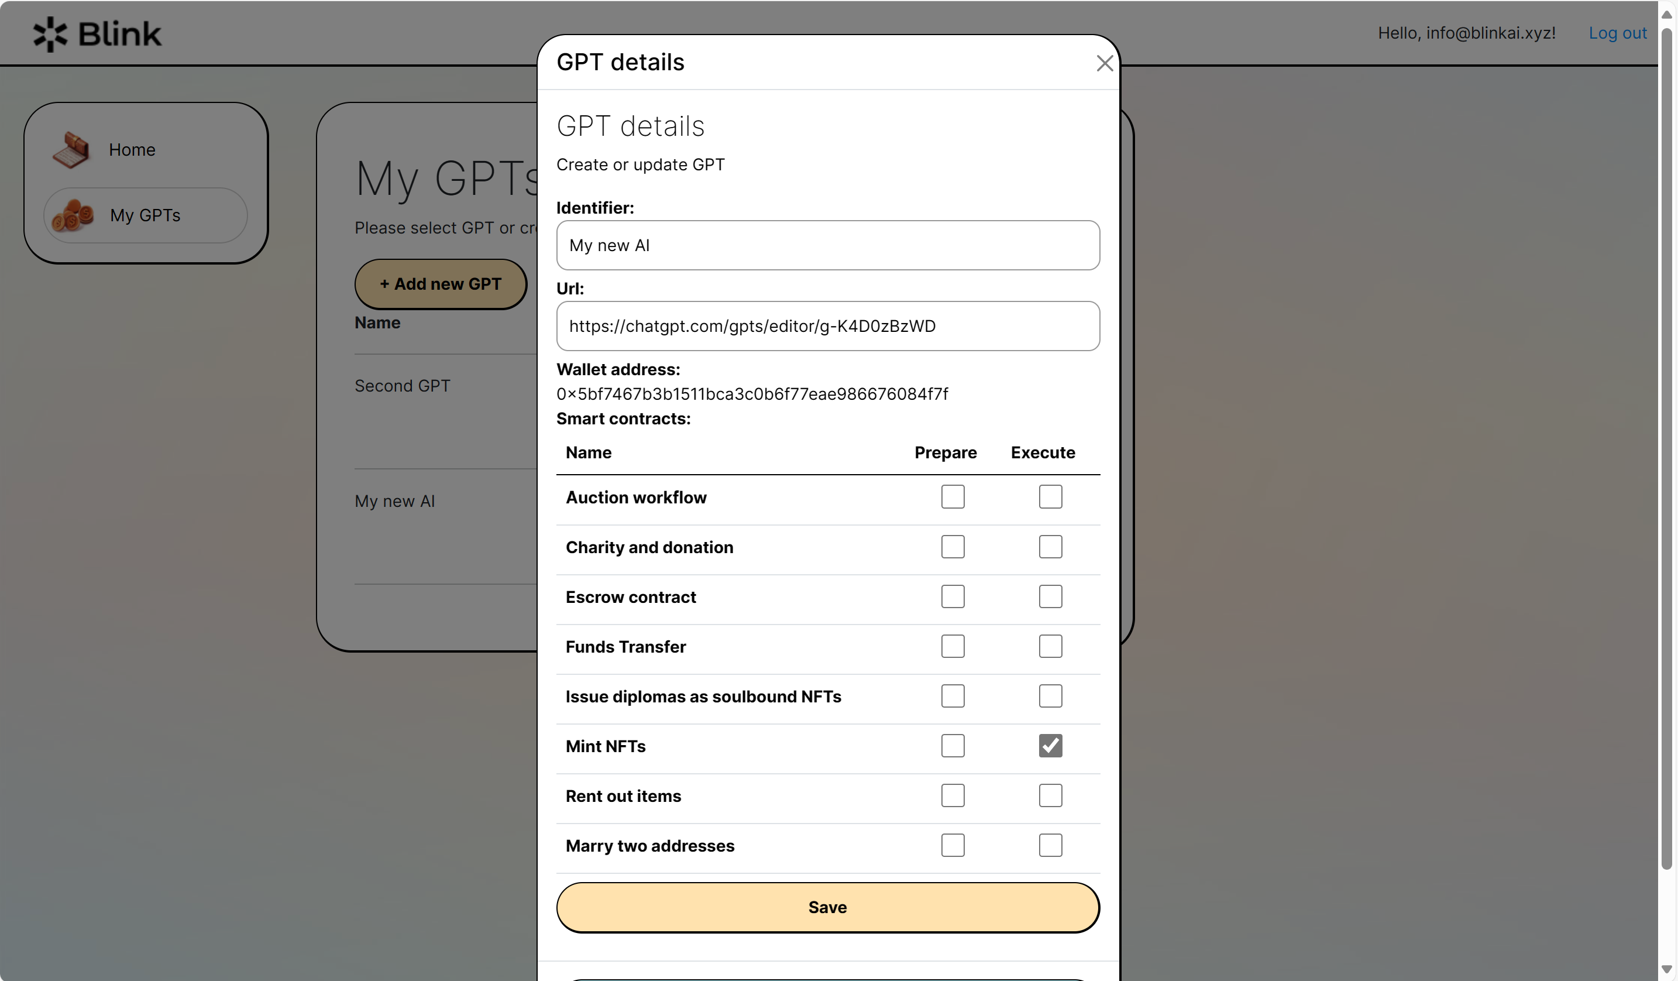Check Prepare for Rent out items
The height and width of the screenshot is (981, 1678).
(952, 795)
